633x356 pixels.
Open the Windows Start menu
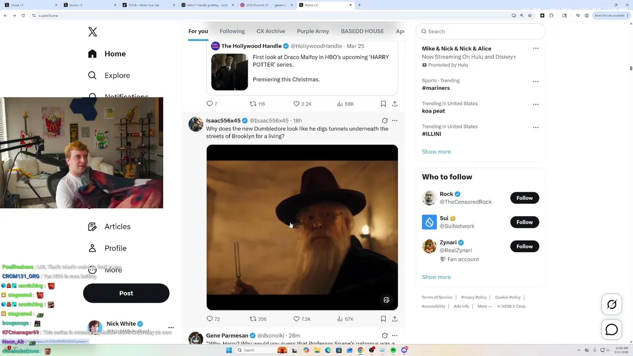(228, 350)
